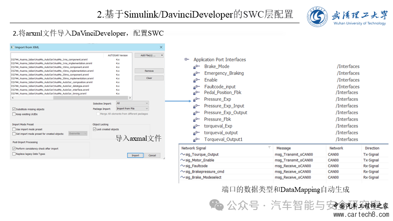Click the signal icon for sig_Brake_Modeselect
This screenshot has height=221, width=393.
[183, 177]
